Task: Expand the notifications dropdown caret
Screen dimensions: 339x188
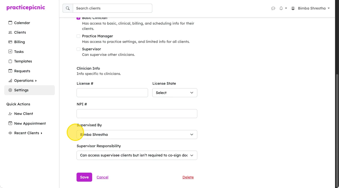Action: click(x=286, y=8)
